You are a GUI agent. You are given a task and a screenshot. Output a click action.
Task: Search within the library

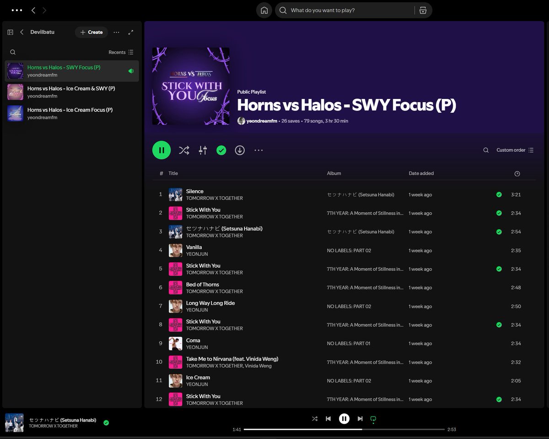(13, 52)
